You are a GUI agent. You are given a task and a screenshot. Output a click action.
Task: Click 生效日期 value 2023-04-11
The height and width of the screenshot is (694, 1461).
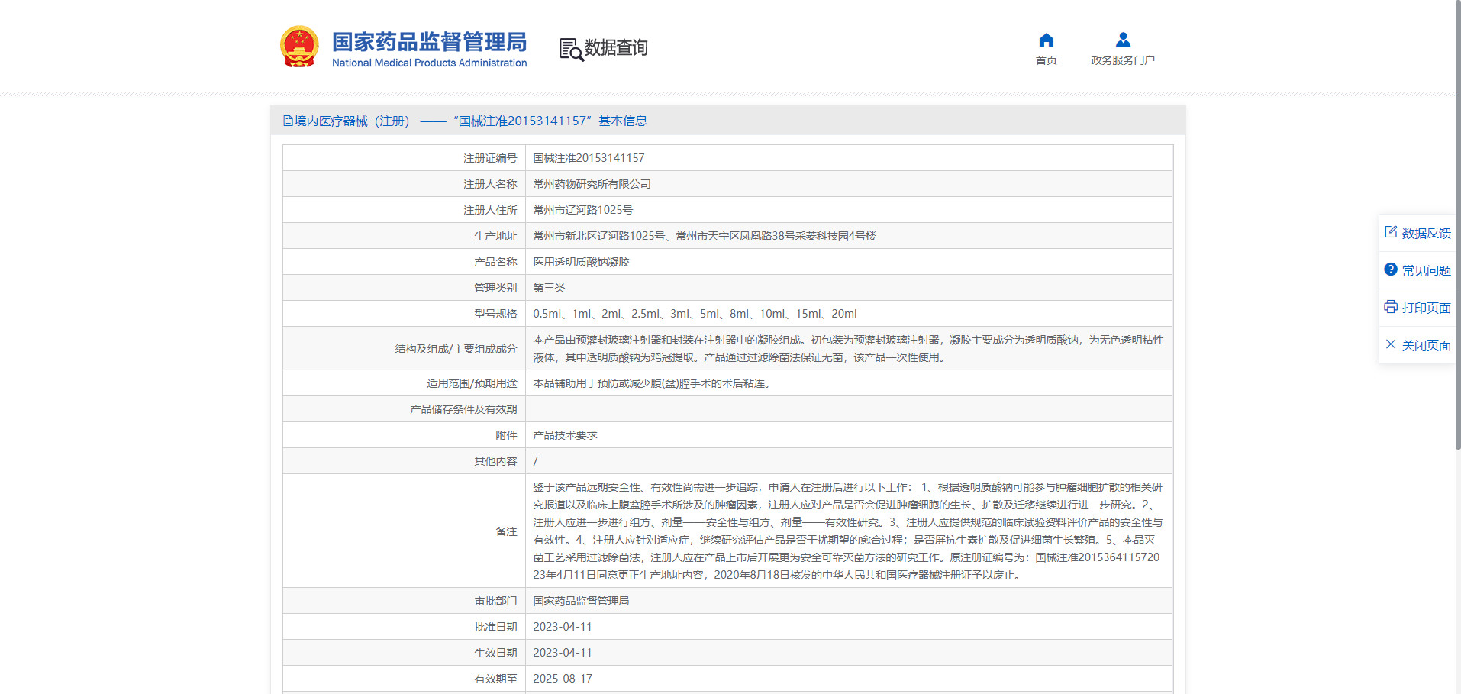(563, 653)
